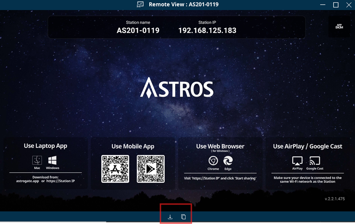Click the Use Mobile App heading
Screen dimensions: 355x224
[133, 146]
